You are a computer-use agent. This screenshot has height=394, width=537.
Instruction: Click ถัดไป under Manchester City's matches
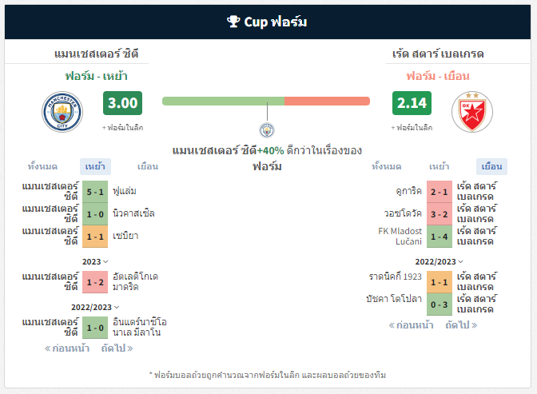[x=117, y=348]
